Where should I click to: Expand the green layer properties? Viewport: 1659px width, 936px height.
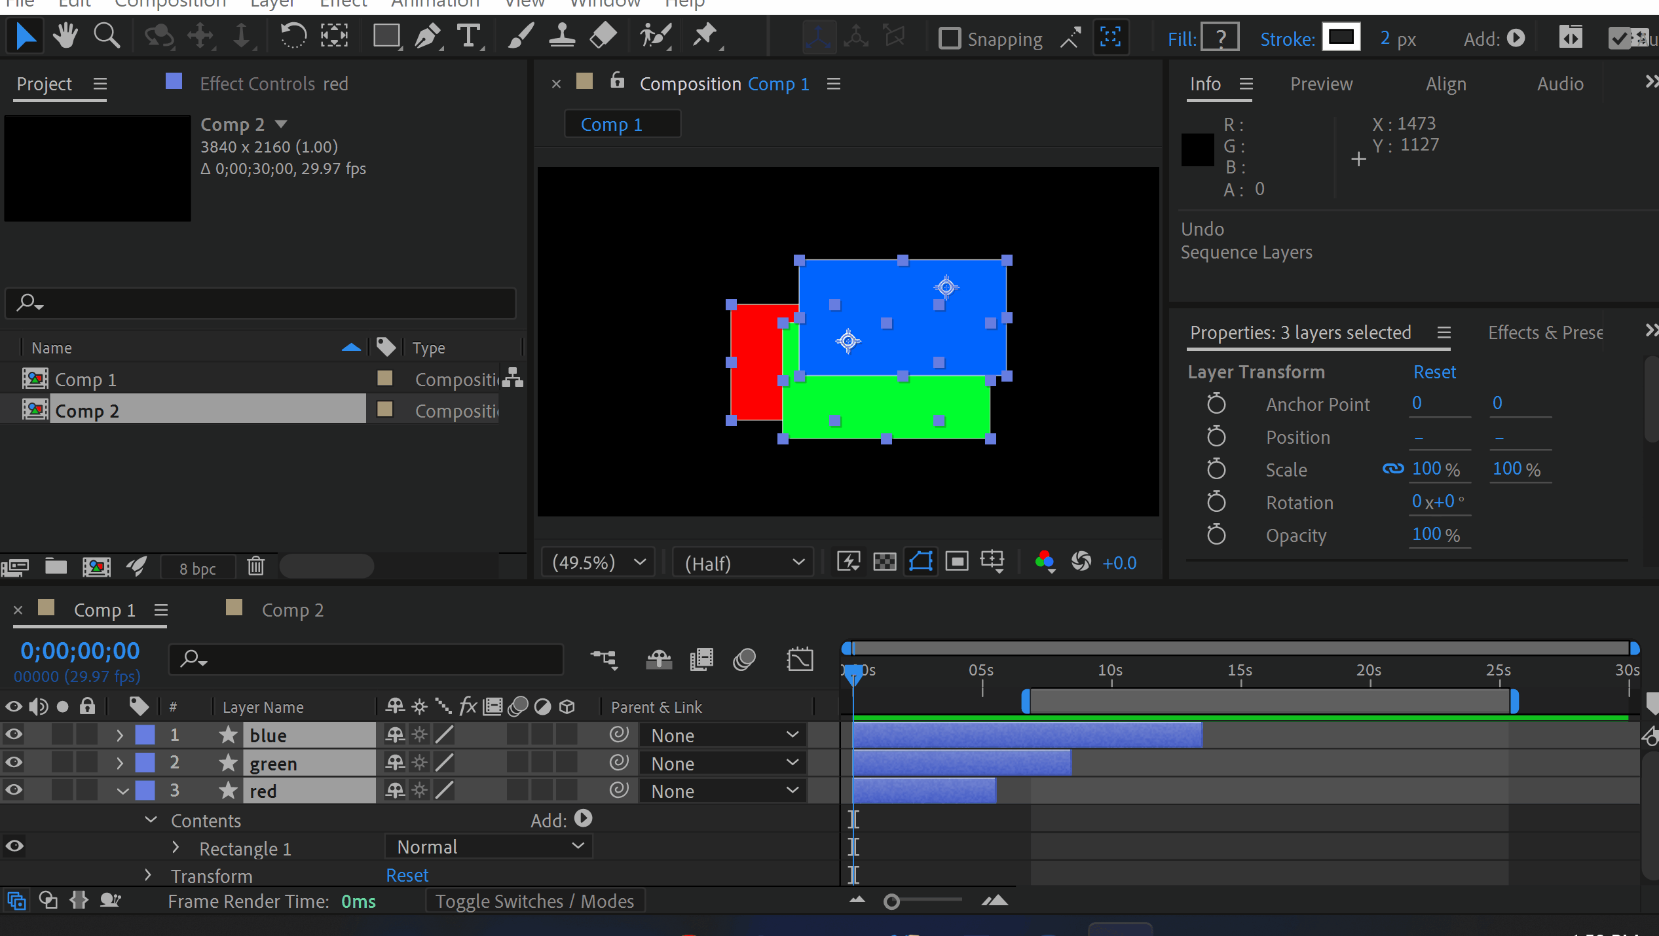pyautogui.click(x=119, y=763)
